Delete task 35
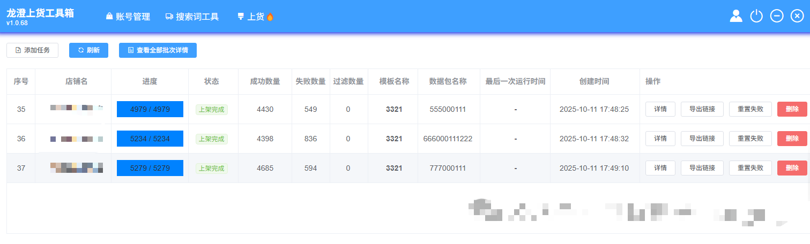The height and width of the screenshot is (244, 810). pos(792,109)
